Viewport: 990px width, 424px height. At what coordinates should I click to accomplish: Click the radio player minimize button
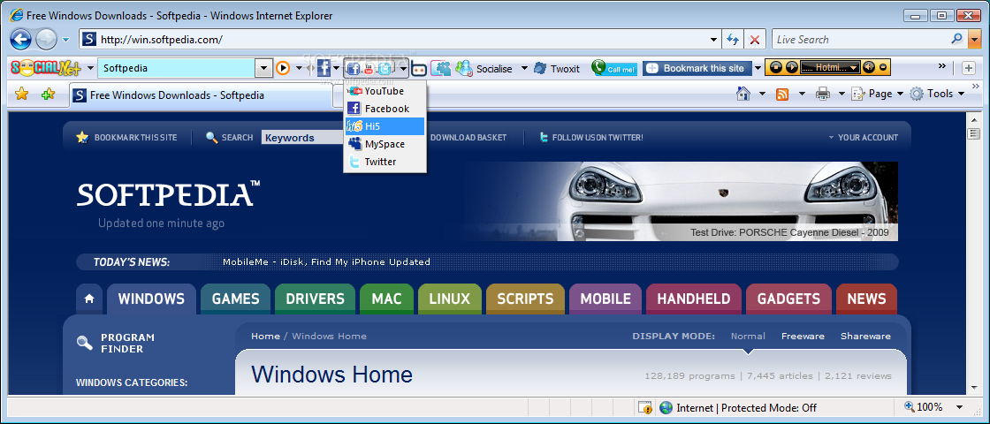pyautogui.click(x=883, y=67)
